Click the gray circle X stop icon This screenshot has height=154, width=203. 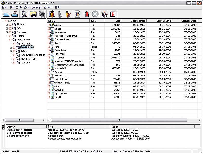95,14
